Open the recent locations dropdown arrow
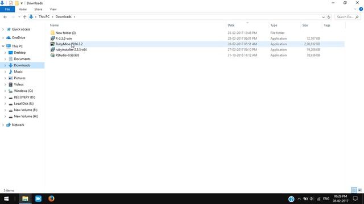The width and height of the screenshot is (364, 204). tap(19, 17)
